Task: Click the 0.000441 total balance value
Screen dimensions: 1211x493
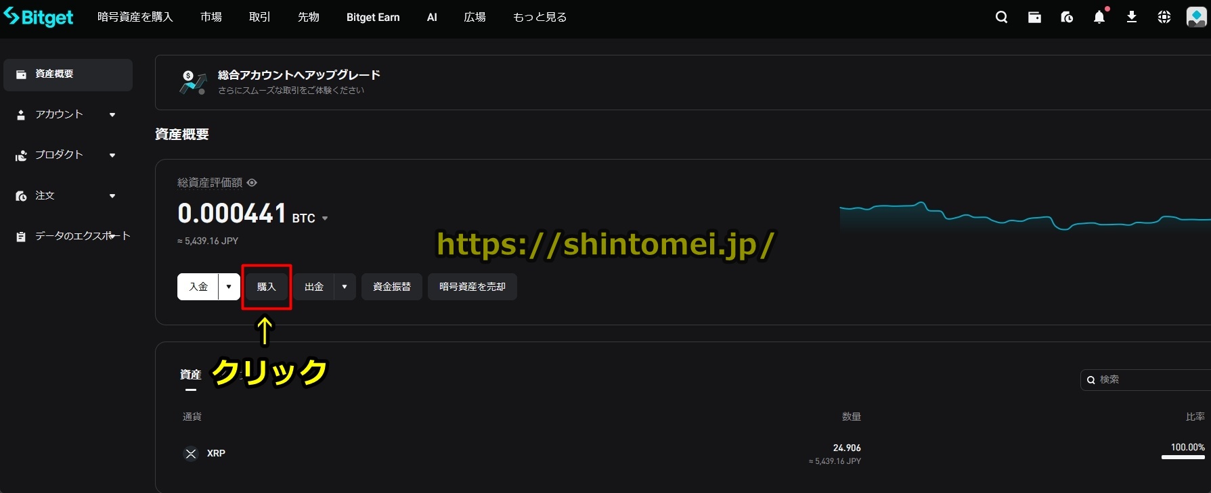Action: point(232,214)
